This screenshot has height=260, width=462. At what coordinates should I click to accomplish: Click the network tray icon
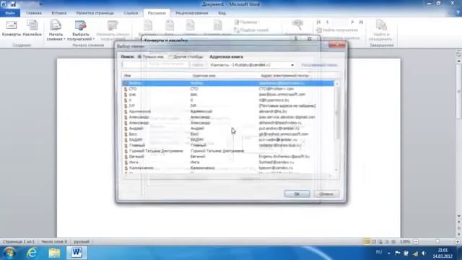pyautogui.click(x=415, y=253)
